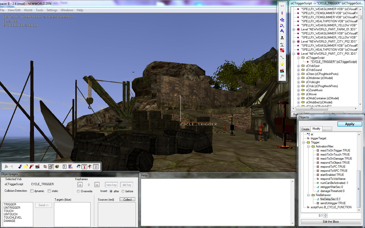Select the red up-arrow vob tool
Viewport: 365px width, 228px height.
282,13
